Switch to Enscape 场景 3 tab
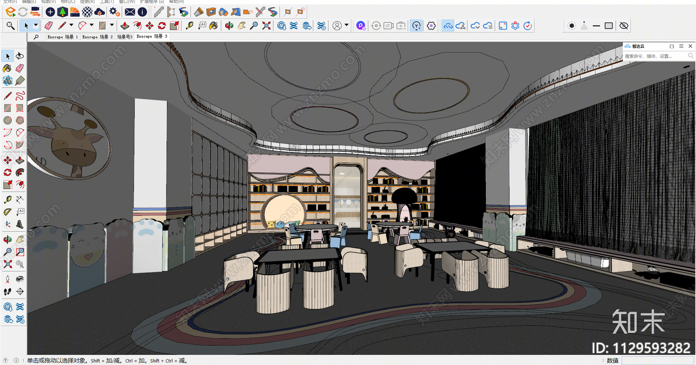The width and height of the screenshot is (696, 365). point(152,36)
